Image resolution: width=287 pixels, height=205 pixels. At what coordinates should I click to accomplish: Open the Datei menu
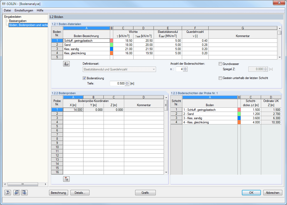8,10
